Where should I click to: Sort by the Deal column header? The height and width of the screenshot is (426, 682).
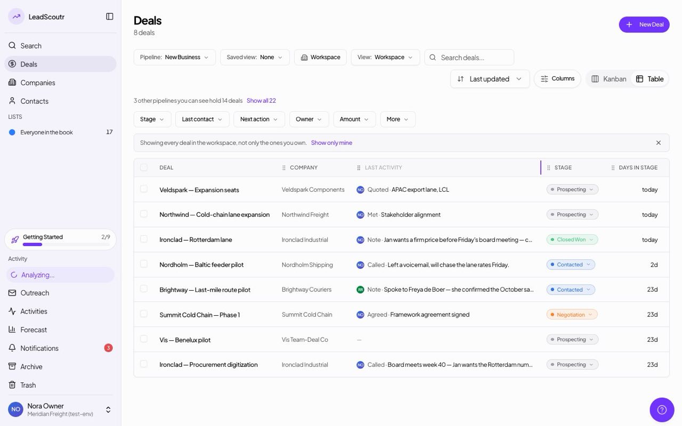pyautogui.click(x=166, y=168)
